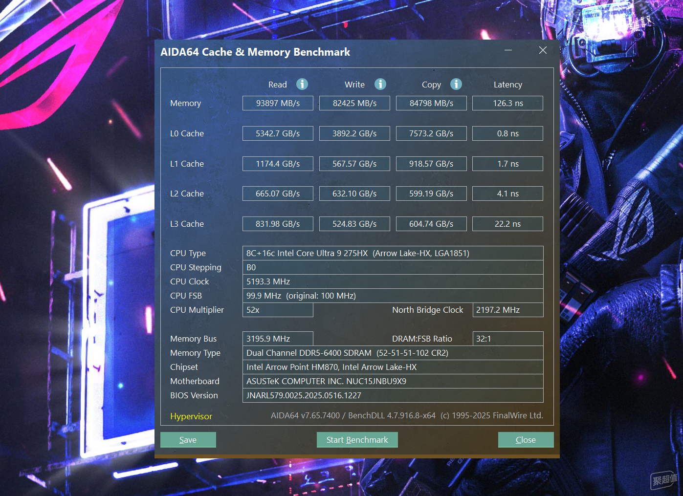Click BIOS Version JNARL579 field

[393, 395]
